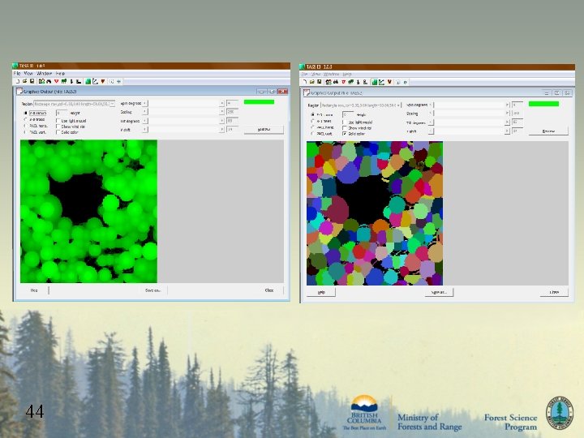584x438 pixels.
Task: Click binoculars icon in right TASS window
Action: 336,82
